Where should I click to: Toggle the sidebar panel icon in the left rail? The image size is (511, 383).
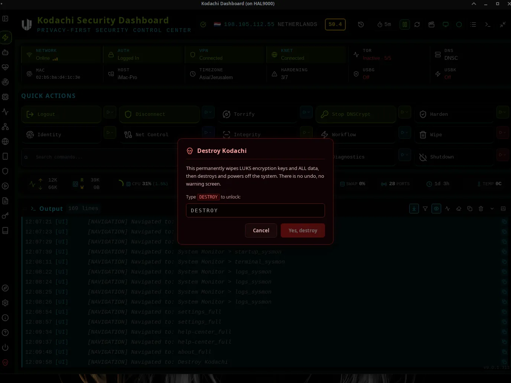5,19
